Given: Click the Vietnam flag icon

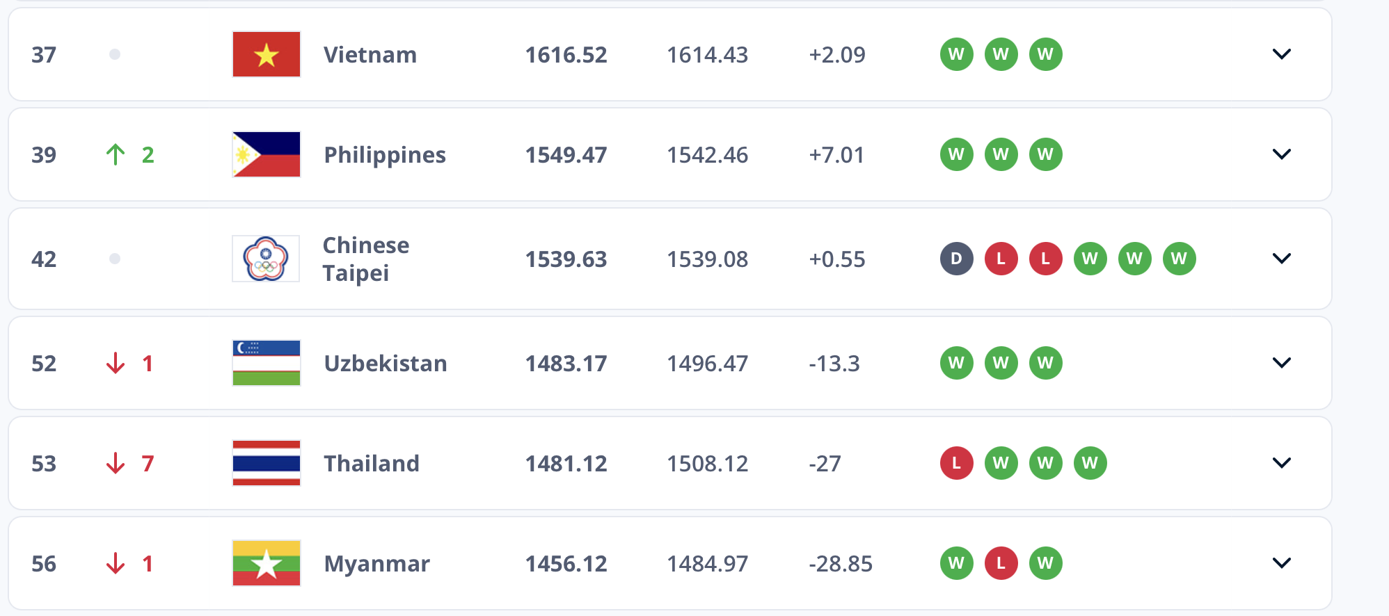Looking at the screenshot, I should pyautogui.click(x=267, y=54).
